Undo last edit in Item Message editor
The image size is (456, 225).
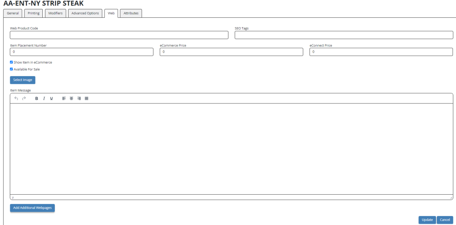(x=16, y=98)
